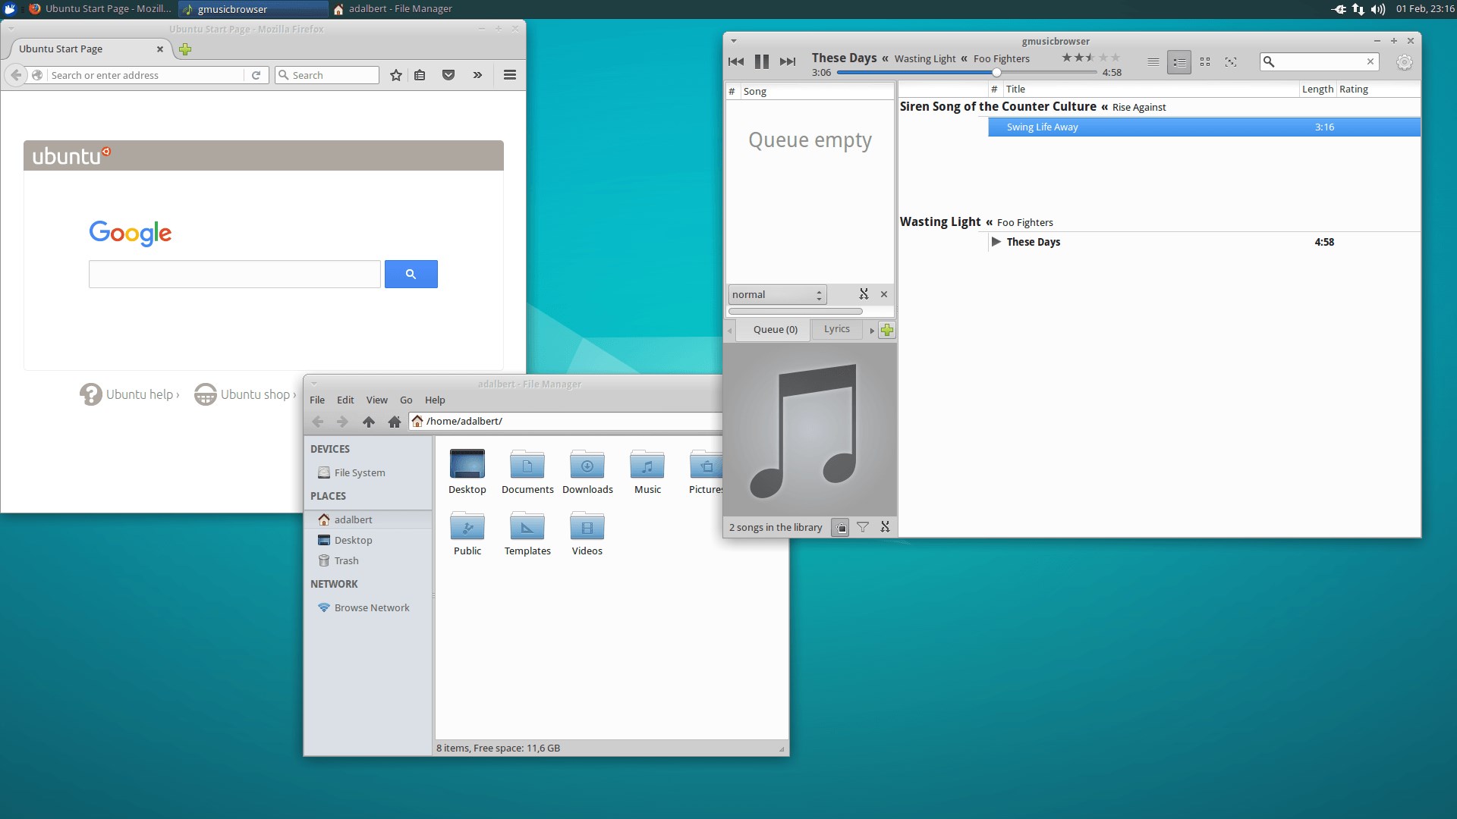Open the Edit menu in File Manager
The width and height of the screenshot is (1457, 819).
coord(345,400)
